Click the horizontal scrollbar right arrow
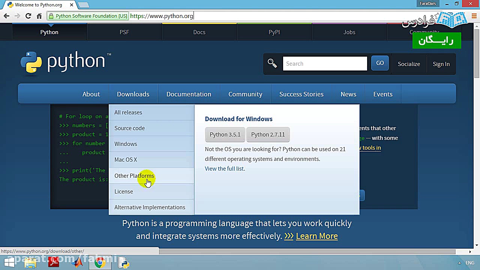Screen dimensions: 480x270 pos(470,252)
